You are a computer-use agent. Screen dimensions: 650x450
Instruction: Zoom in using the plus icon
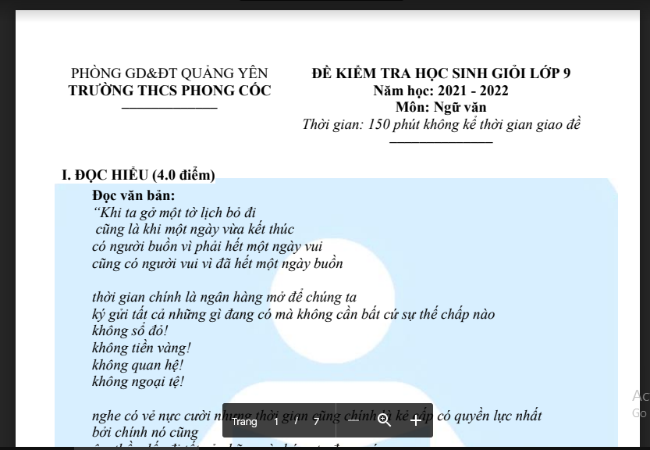(416, 420)
